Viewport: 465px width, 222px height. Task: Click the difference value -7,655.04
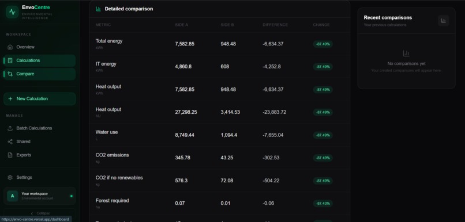(x=273, y=135)
